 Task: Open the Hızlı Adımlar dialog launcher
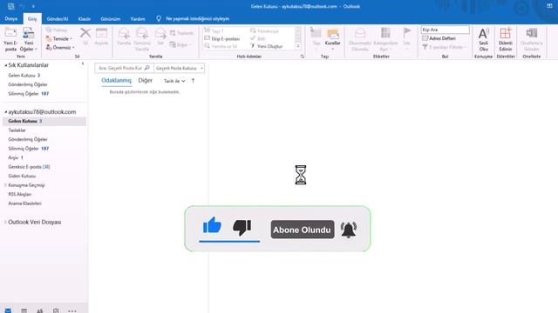(303, 57)
